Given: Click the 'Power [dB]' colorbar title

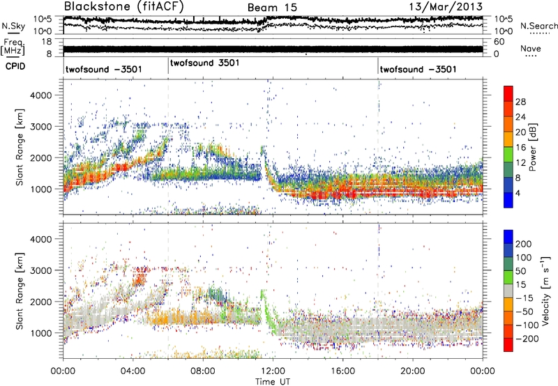Looking at the screenshot, I should tap(533, 147).
